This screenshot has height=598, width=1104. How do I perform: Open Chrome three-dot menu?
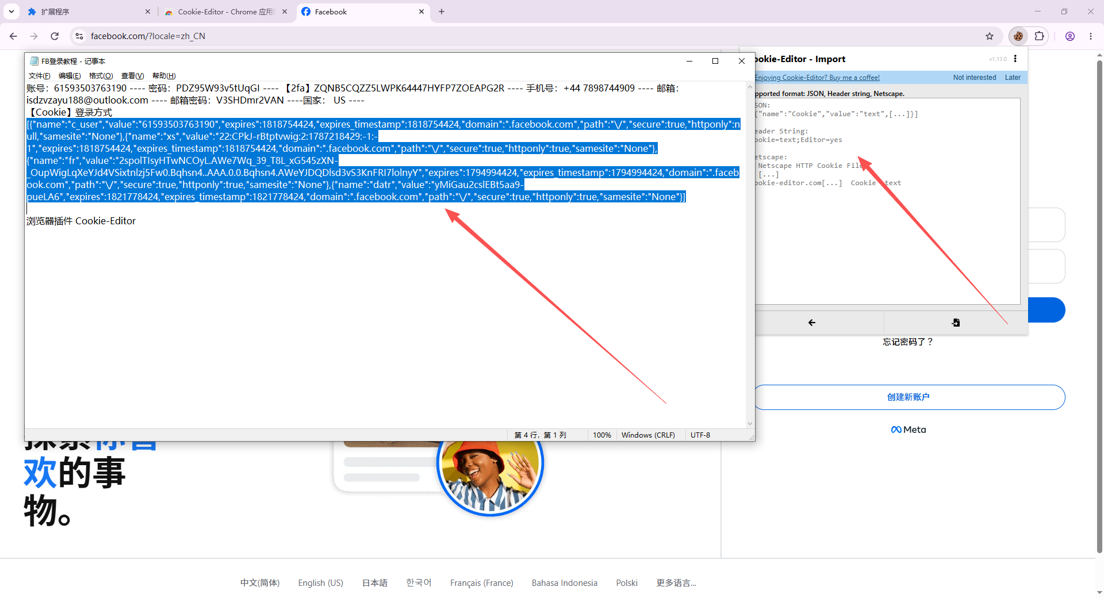point(1091,36)
